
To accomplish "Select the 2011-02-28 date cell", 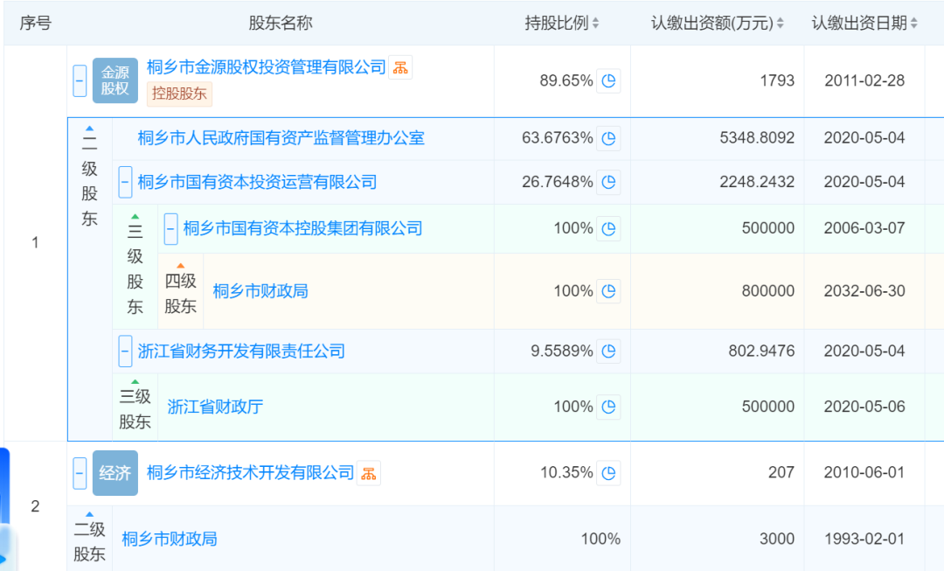I will click(864, 80).
